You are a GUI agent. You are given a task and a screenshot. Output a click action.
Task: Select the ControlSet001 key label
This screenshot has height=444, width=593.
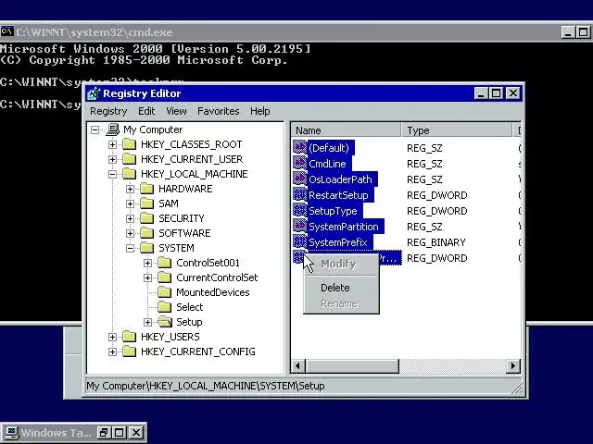tap(208, 263)
